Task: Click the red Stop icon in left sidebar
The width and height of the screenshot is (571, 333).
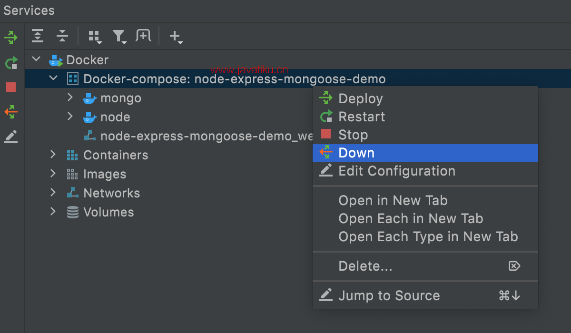Action: (11, 87)
